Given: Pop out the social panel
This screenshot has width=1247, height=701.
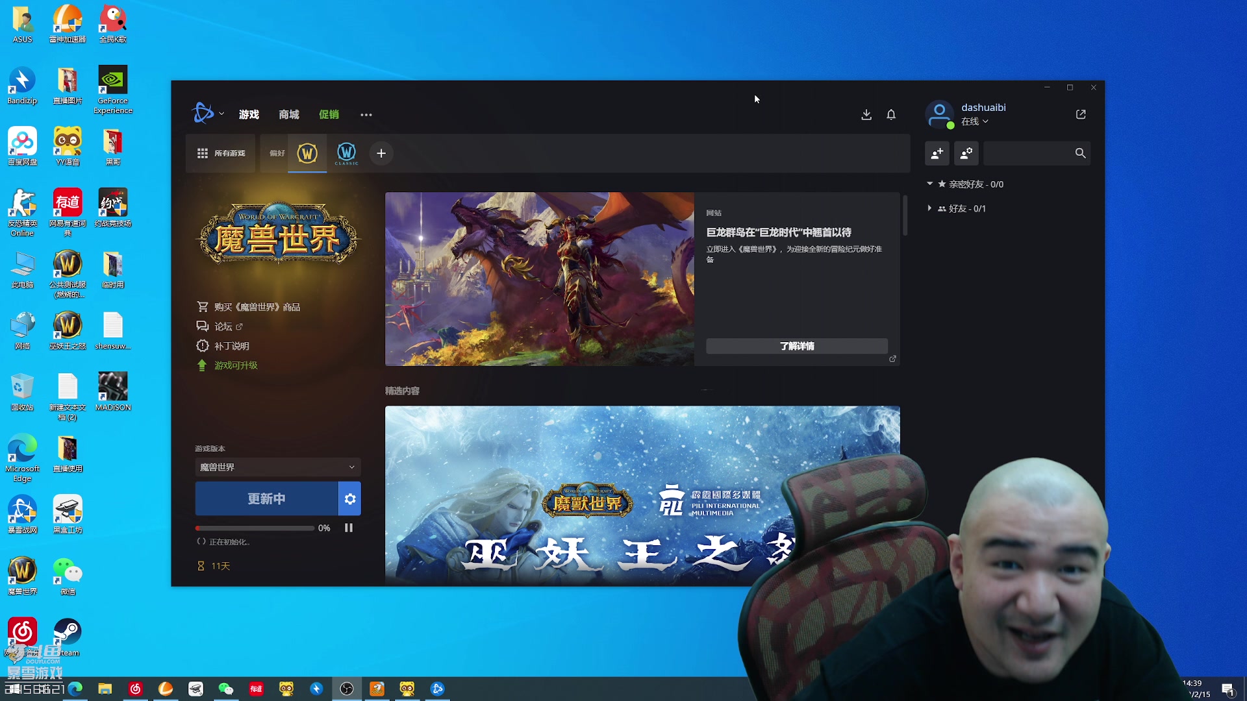Looking at the screenshot, I should tap(1081, 114).
